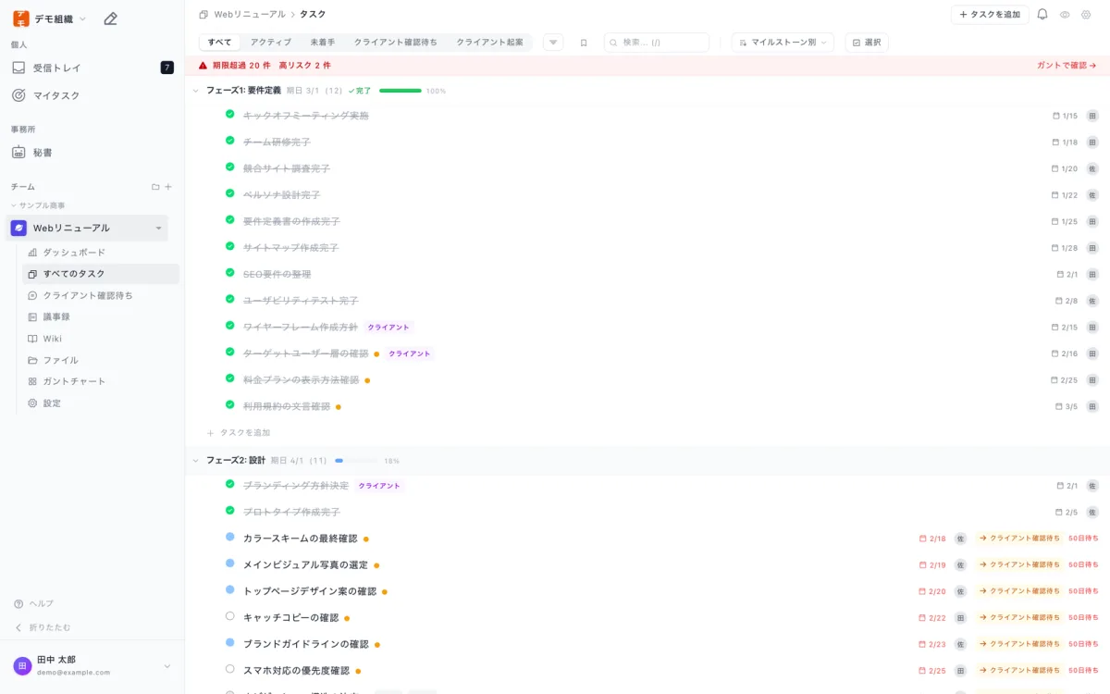This screenshot has width=1110, height=694.
Task: Switch to the クライアント起案 tab
Action: pos(489,43)
